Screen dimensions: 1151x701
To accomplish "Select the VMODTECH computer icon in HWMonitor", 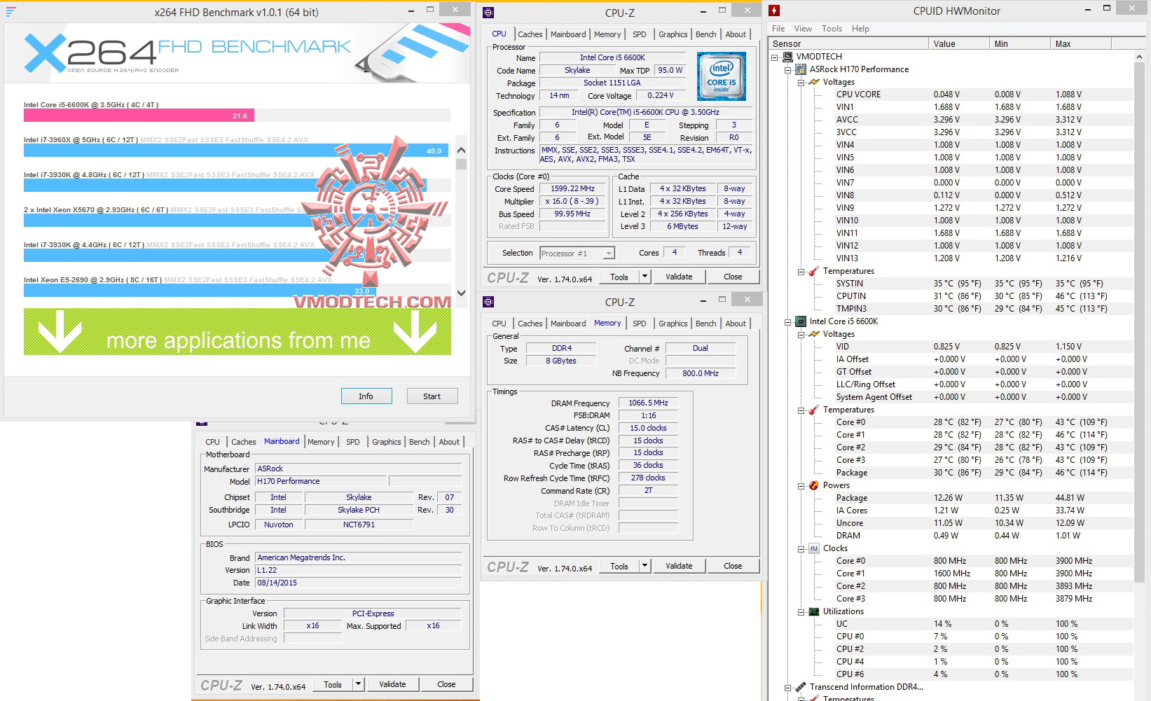I will [x=788, y=57].
